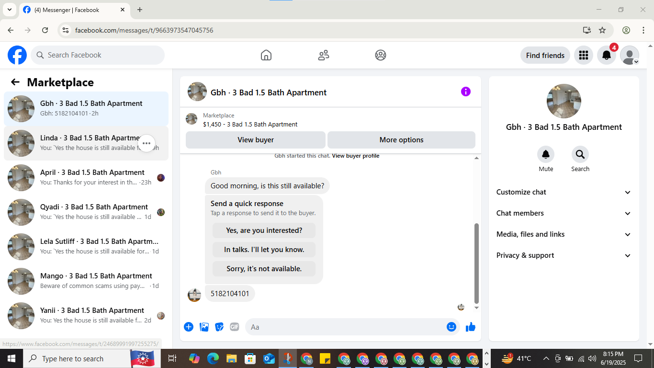Click the attach photo icon in composer

204,327
